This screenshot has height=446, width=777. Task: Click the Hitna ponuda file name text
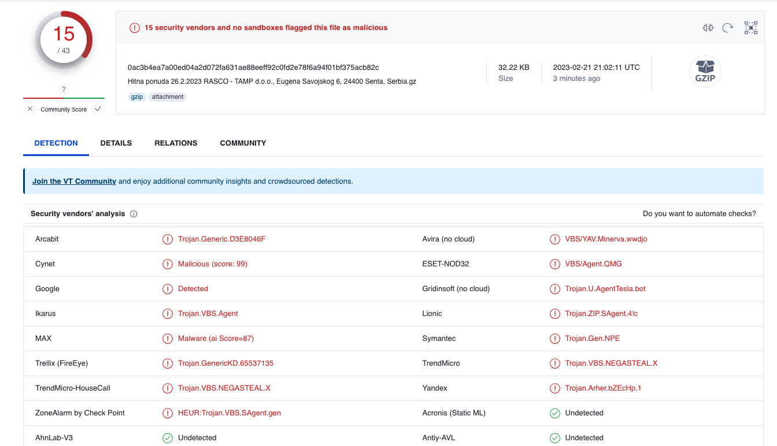pyautogui.click(x=272, y=81)
